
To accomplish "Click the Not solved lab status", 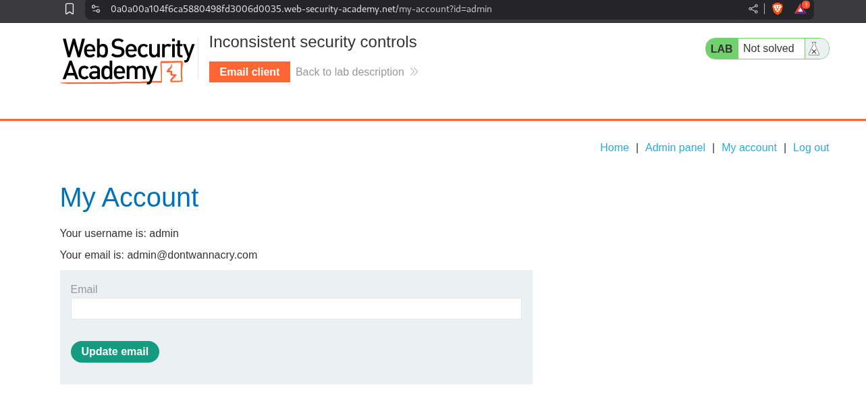I will [x=768, y=49].
